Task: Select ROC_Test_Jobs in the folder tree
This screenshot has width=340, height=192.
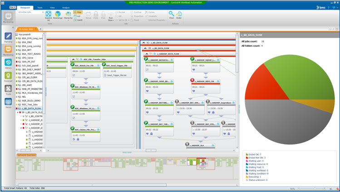Action: 30,105
